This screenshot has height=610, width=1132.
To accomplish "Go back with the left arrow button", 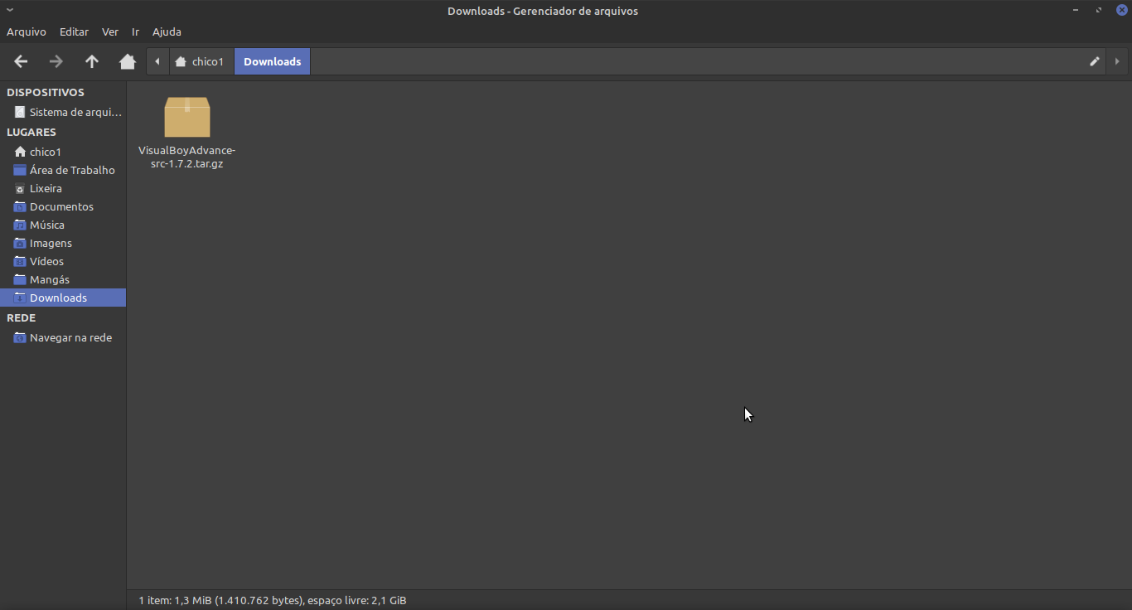I will click(x=22, y=61).
